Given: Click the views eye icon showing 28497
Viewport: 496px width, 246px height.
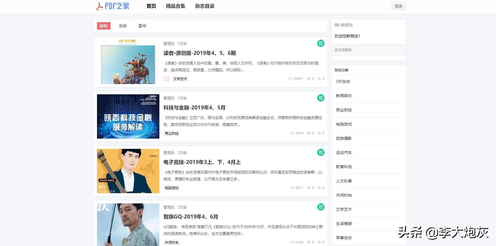Looking at the screenshot, I should pyautogui.click(x=290, y=79).
